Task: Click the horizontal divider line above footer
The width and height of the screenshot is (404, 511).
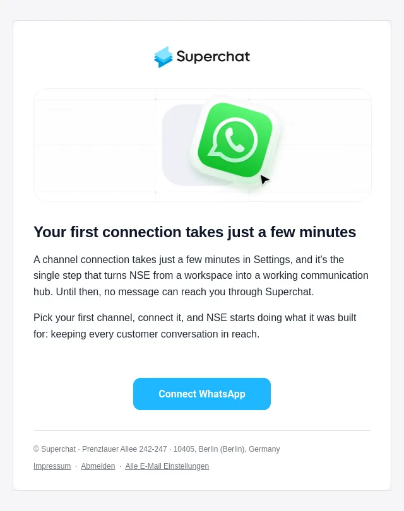Action: pos(202,430)
